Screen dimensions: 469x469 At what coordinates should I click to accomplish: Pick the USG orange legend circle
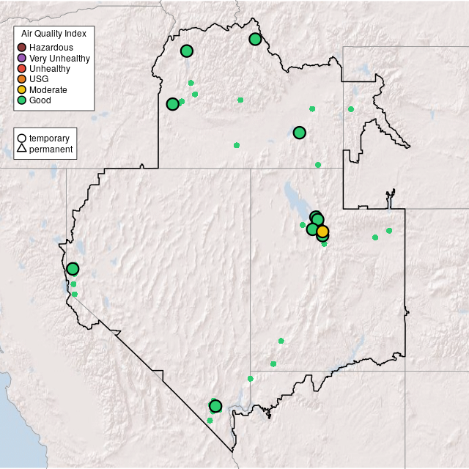tap(22, 79)
